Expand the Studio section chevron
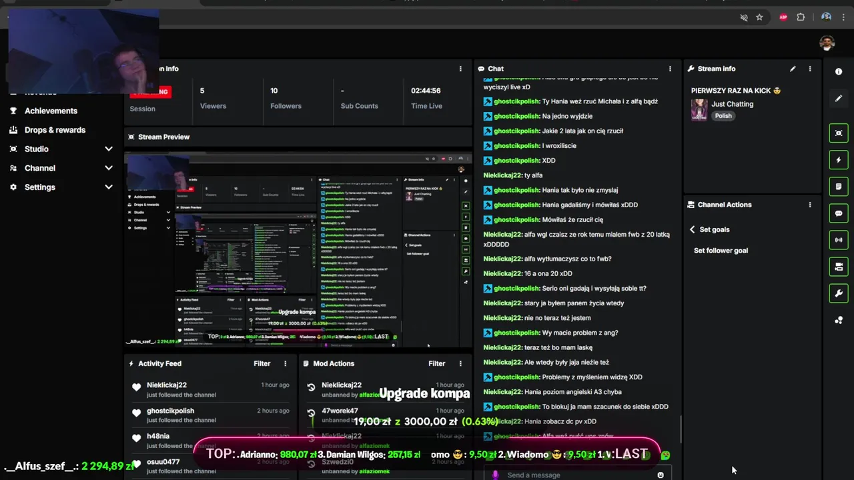The image size is (854, 480). point(109,149)
